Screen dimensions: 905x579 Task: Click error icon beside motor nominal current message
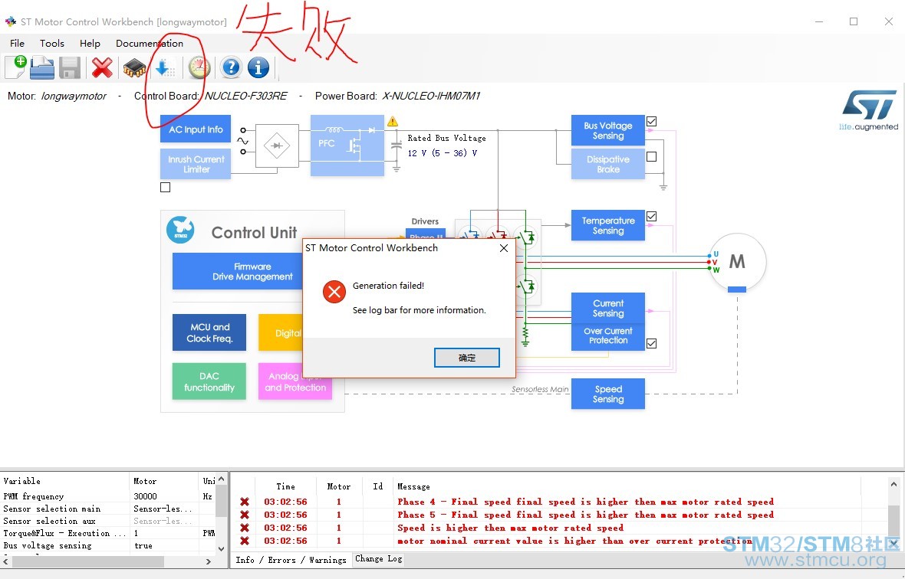click(245, 541)
